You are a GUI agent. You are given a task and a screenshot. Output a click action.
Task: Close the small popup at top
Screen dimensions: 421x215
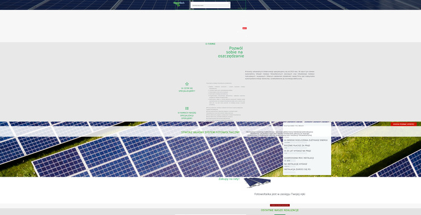[x=229, y=3]
